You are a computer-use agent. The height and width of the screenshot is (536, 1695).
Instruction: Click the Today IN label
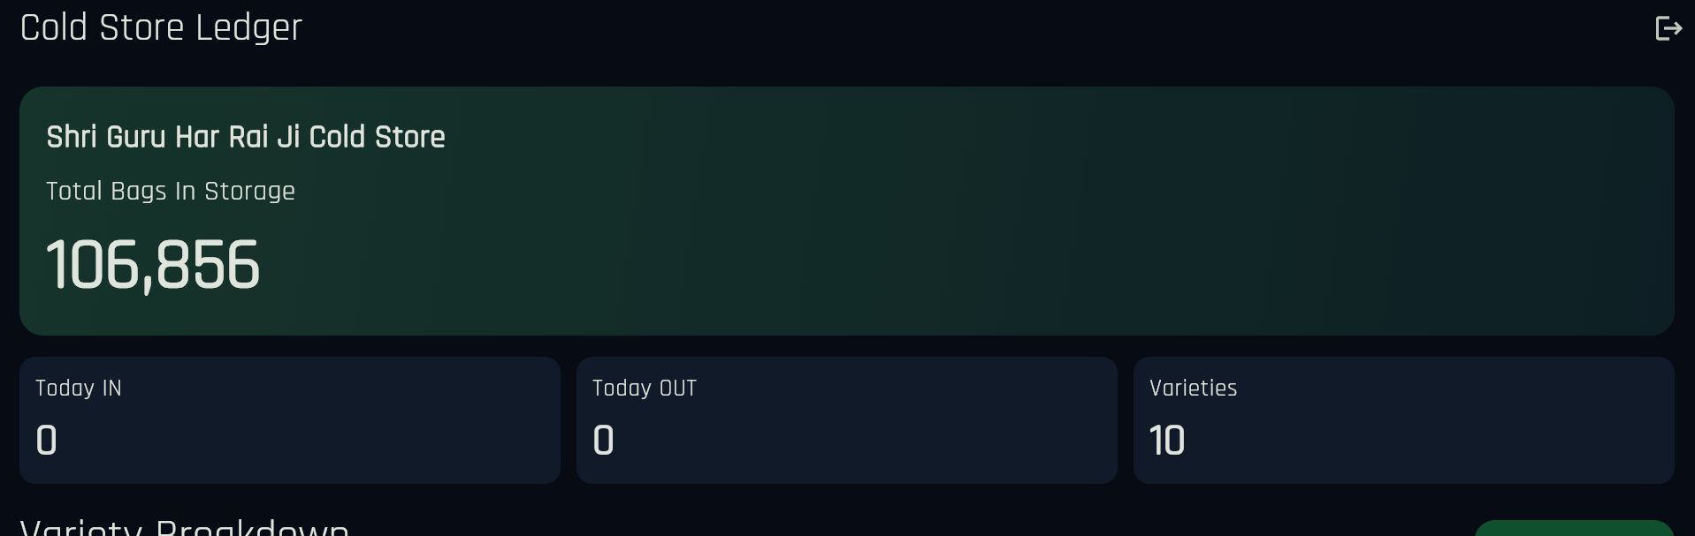79,388
